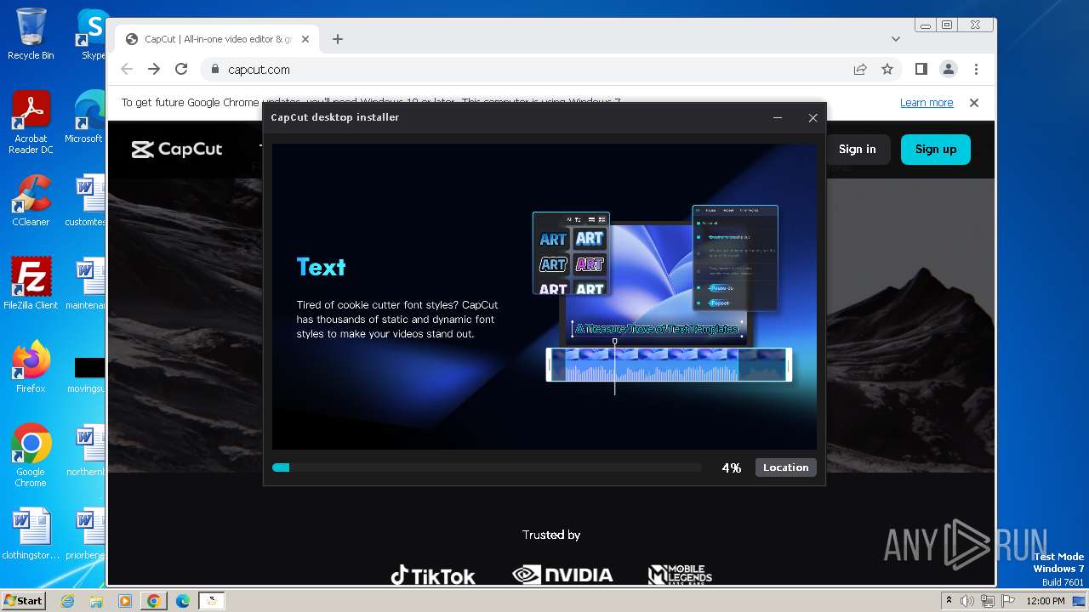Toggle Chrome side panel
The height and width of the screenshot is (612, 1089).
coord(921,70)
